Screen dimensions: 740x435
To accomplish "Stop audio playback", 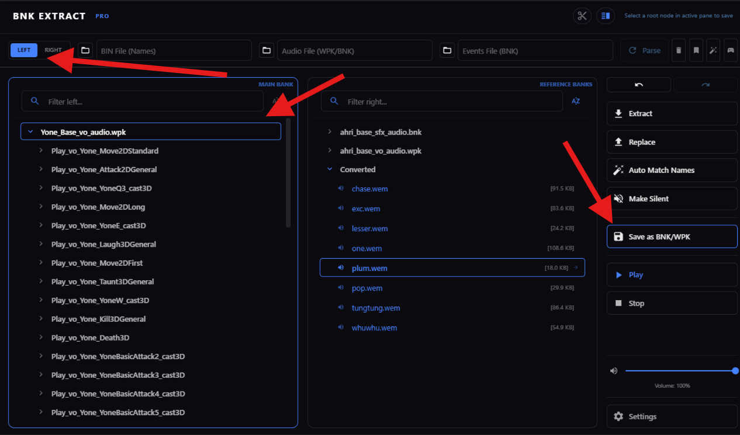I will tap(672, 303).
